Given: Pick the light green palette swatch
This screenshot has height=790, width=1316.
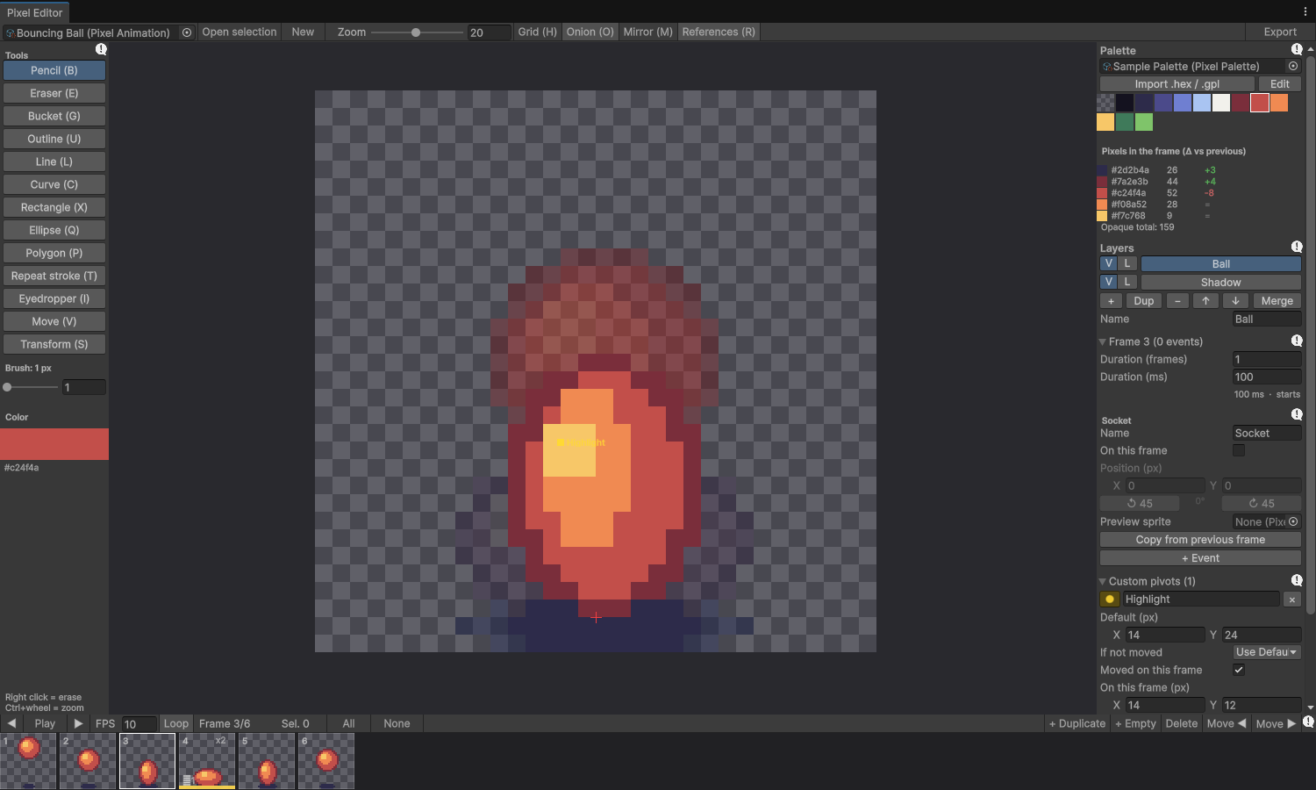Looking at the screenshot, I should coord(1144,122).
